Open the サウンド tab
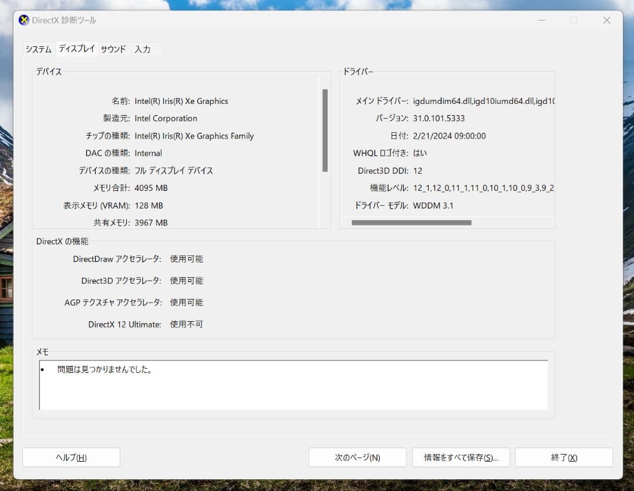The height and width of the screenshot is (491, 634). tap(113, 49)
